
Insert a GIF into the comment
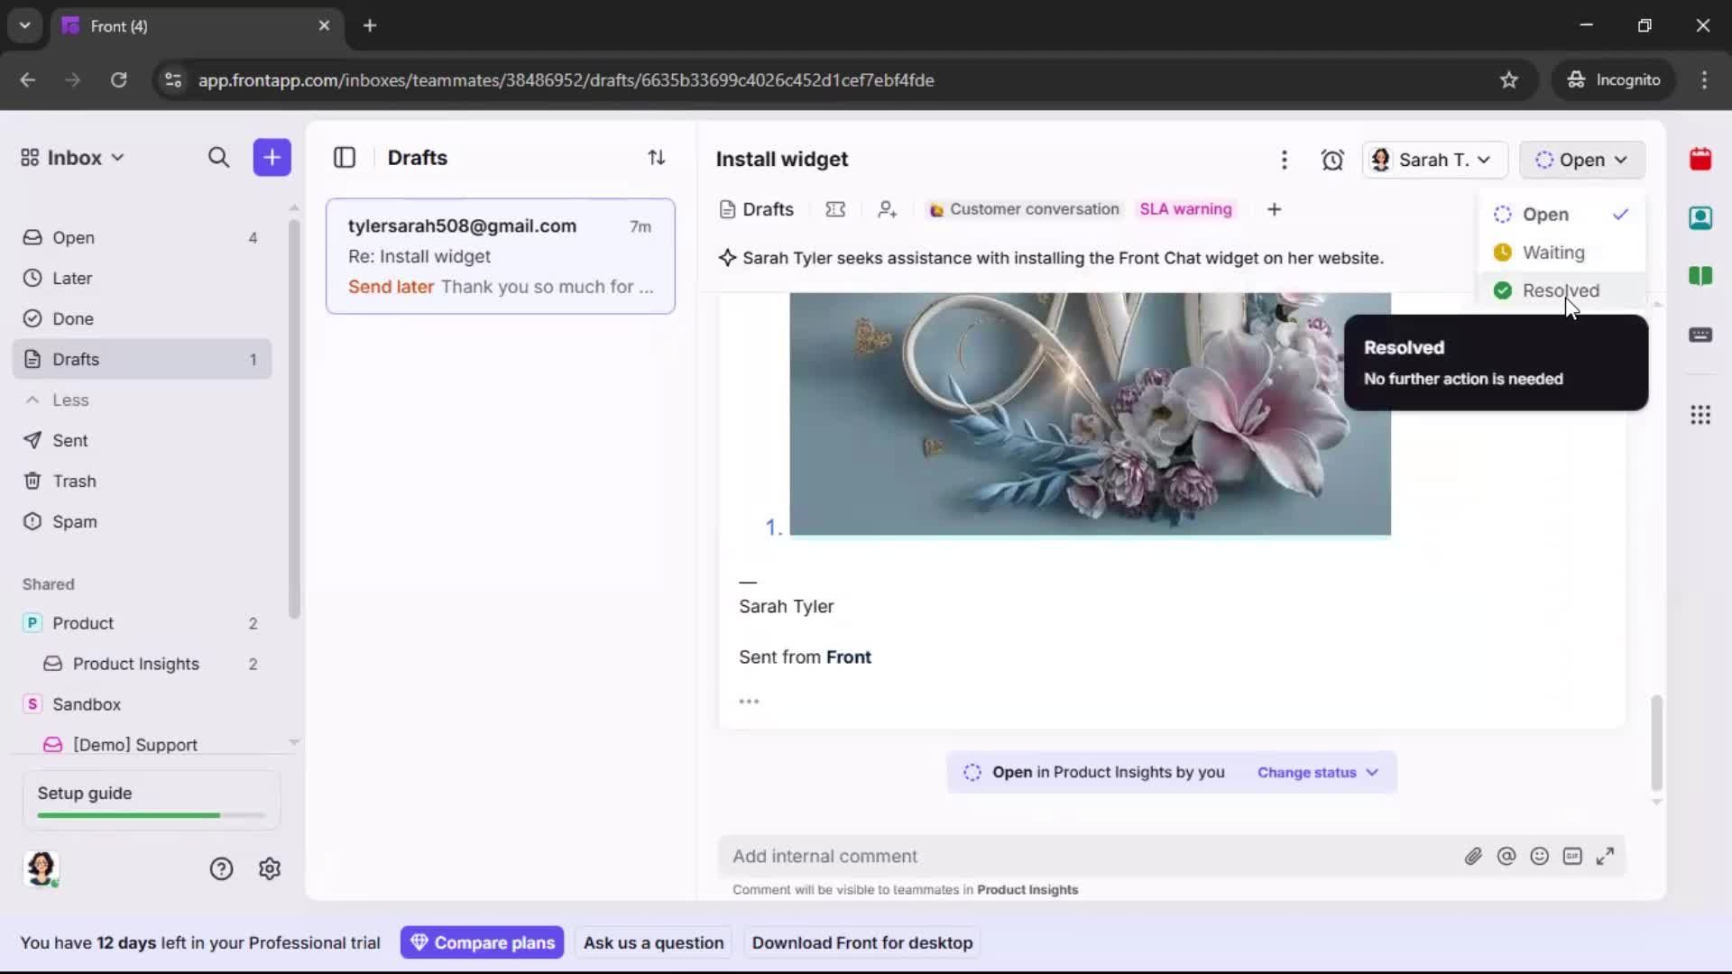[1573, 856]
